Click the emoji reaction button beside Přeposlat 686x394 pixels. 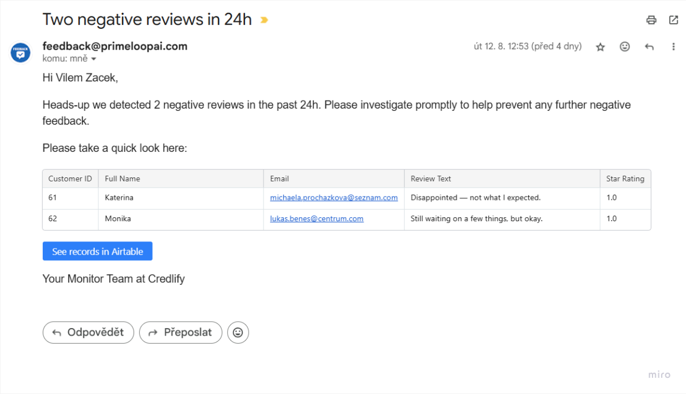(238, 332)
